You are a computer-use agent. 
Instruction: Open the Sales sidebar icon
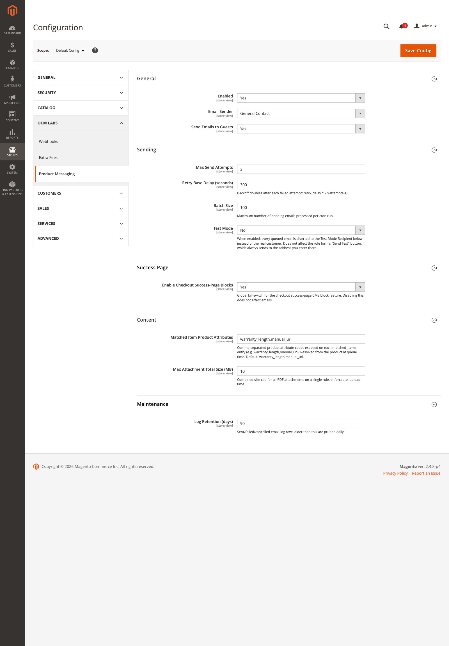[x=12, y=47]
